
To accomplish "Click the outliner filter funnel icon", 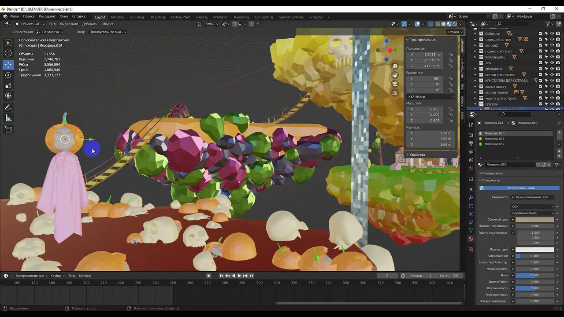I will click(548, 24).
